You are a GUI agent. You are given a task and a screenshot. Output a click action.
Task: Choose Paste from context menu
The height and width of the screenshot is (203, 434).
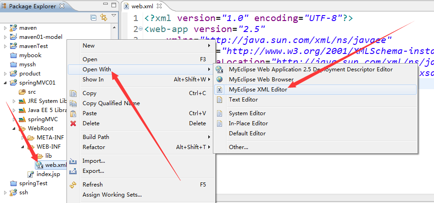pyautogui.click(x=141, y=113)
